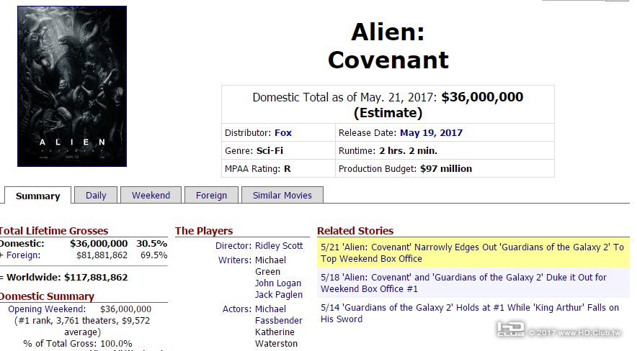Open the Opening Weekend link
The image size is (637, 351).
click(x=47, y=309)
